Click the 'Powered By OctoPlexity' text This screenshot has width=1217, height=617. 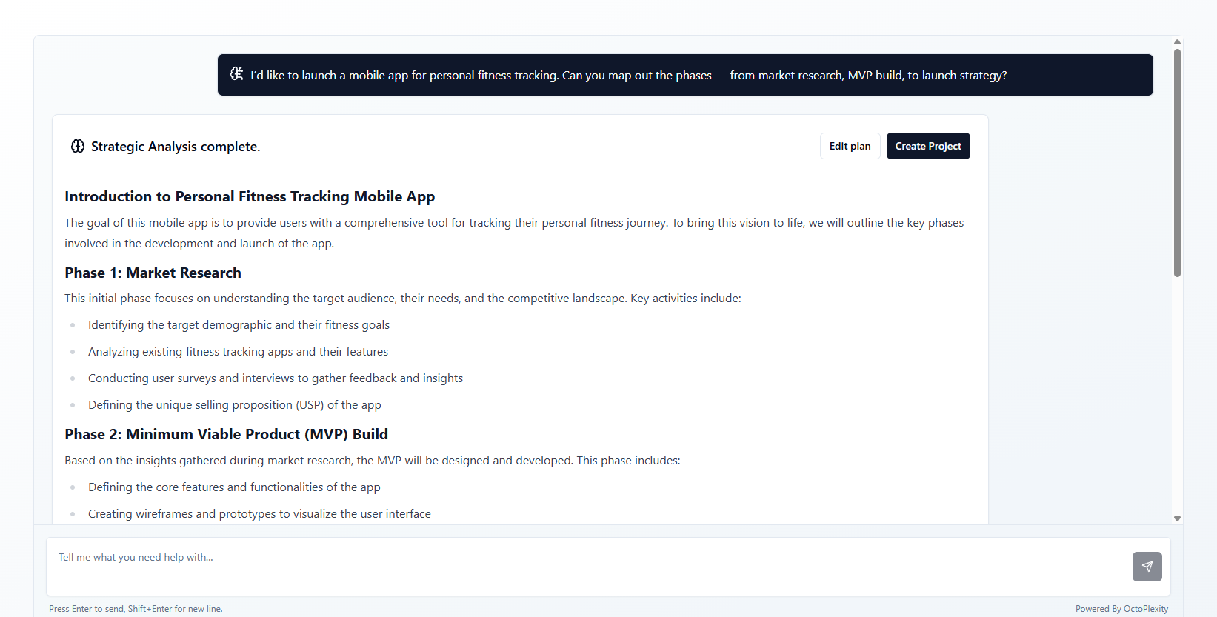click(x=1121, y=609)
